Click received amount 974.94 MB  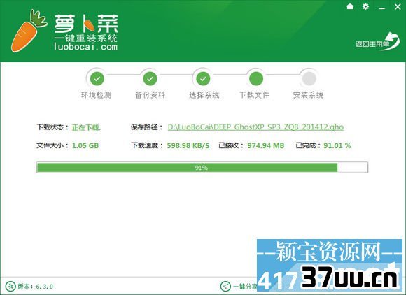(x=266, y=145)
